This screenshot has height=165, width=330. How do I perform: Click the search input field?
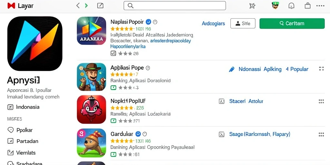click(175, 6)
